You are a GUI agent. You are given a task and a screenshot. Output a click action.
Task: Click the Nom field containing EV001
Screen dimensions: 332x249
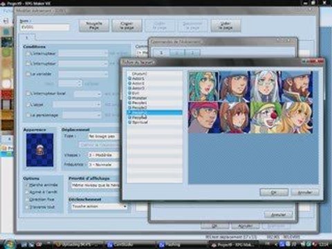point(45,27)
